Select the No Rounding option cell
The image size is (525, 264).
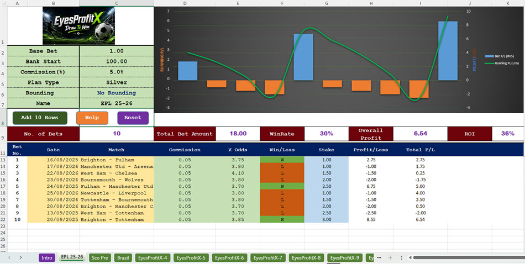(117, 93)
